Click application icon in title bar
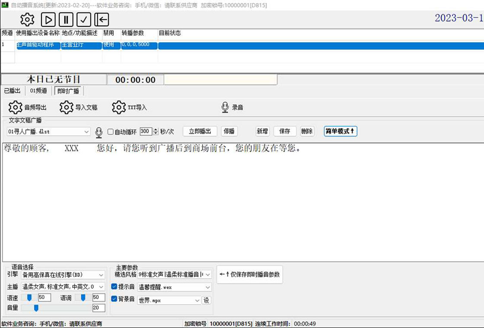 pyautogui.click(x=5, y=5)
